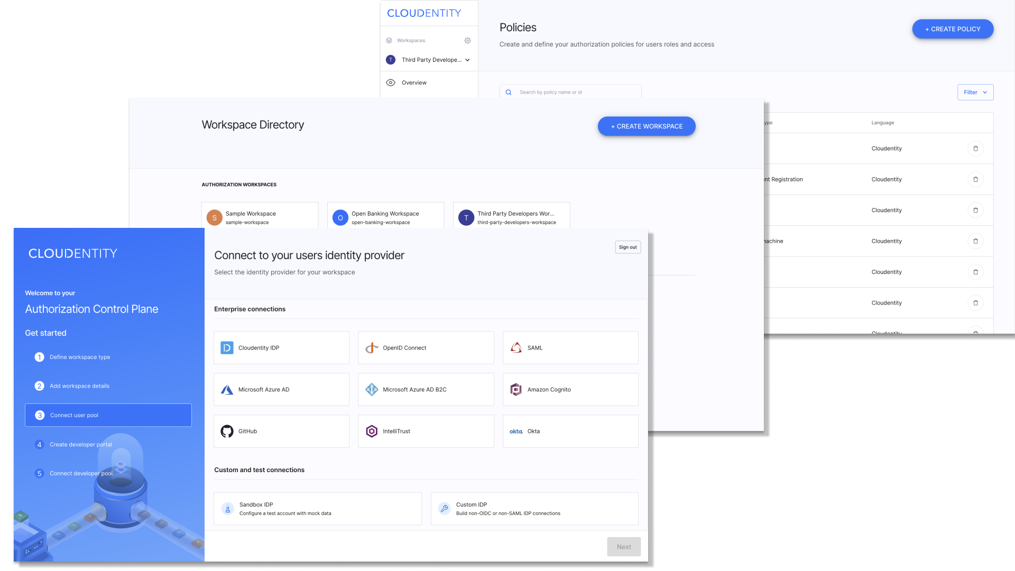Go to step 5 Connect developer pool
The width and height of the screenshot is (1015, 571).
tap(108, 473)
